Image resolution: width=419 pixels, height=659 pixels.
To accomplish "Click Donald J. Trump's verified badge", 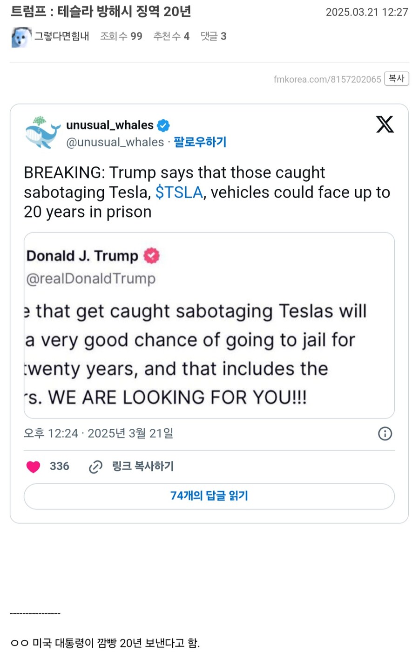I will click(150, 255).
